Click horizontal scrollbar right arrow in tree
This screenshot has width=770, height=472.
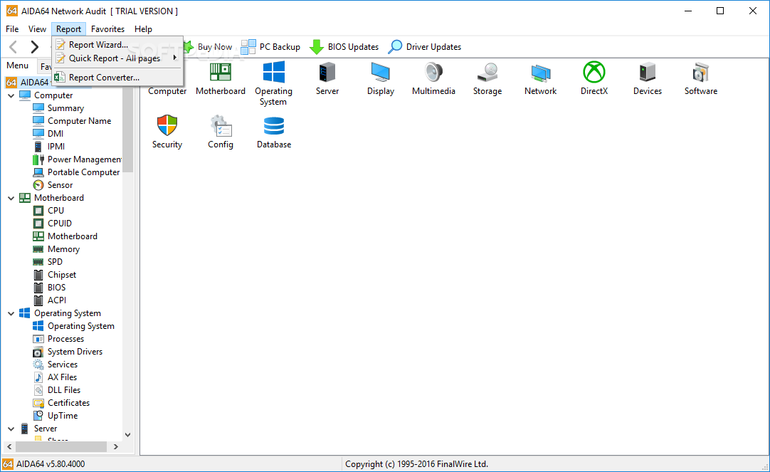click(116, 446)
